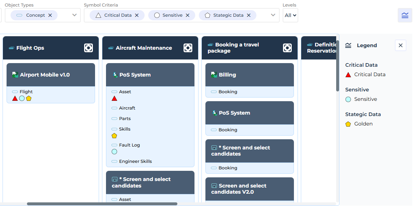
Task: Click the cyan circle under Fault Log
Action: pyautogui.click(x=114, y=152)
